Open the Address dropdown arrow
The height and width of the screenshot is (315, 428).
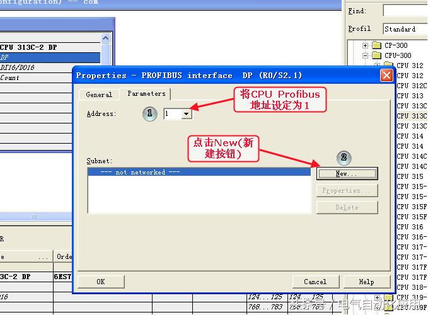coord(186,114)
